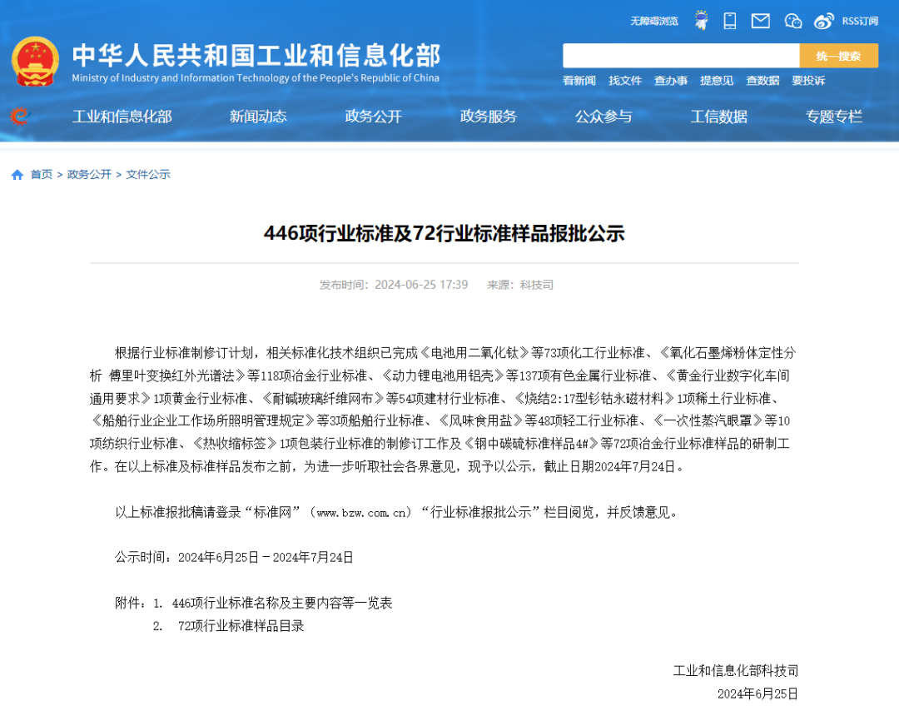This screenshot has height=706, width=899.
Task: Click the publish time 2024-06-25 17:39
Action: (421, 285)
